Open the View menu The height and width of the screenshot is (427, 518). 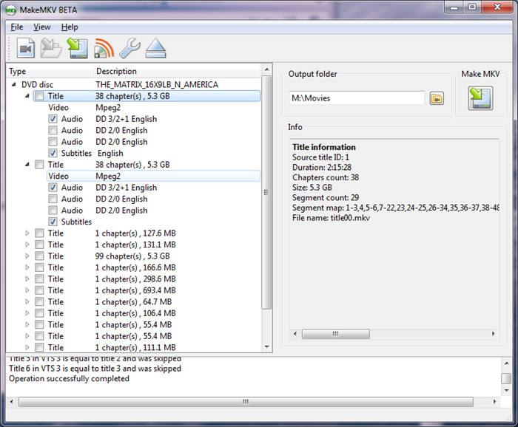tap(42, 27)
